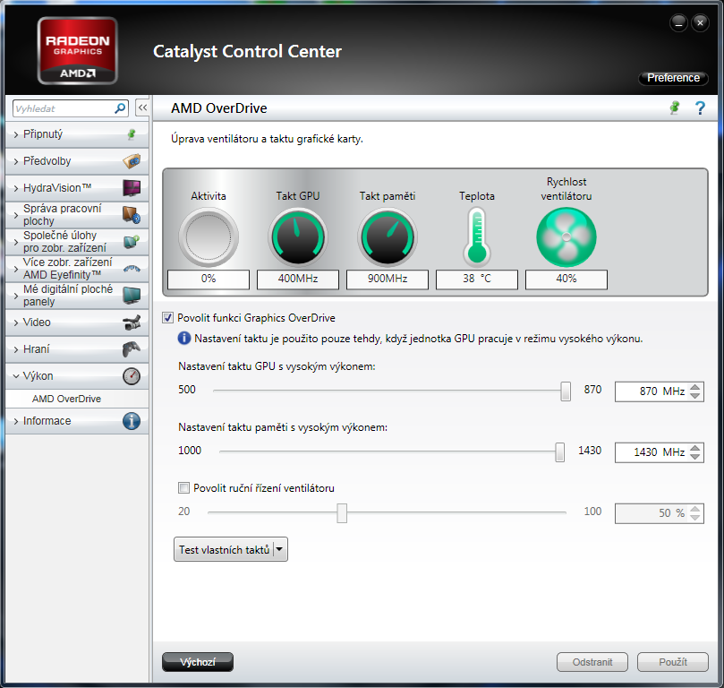Open help with the question mark icon
This screenshot has height=688, width=724.
coord(700,108)
